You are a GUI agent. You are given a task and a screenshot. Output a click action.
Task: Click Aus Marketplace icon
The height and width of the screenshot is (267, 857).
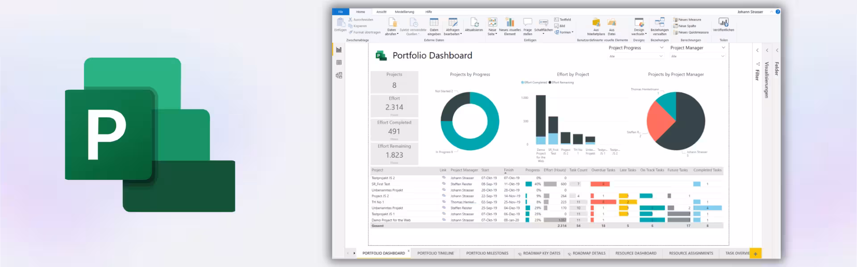pyautogui.click(x=596, y=22)
